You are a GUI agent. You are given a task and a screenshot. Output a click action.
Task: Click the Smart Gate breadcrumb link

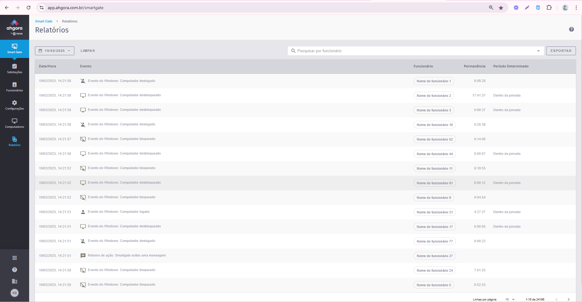click(x=44, y=21)
